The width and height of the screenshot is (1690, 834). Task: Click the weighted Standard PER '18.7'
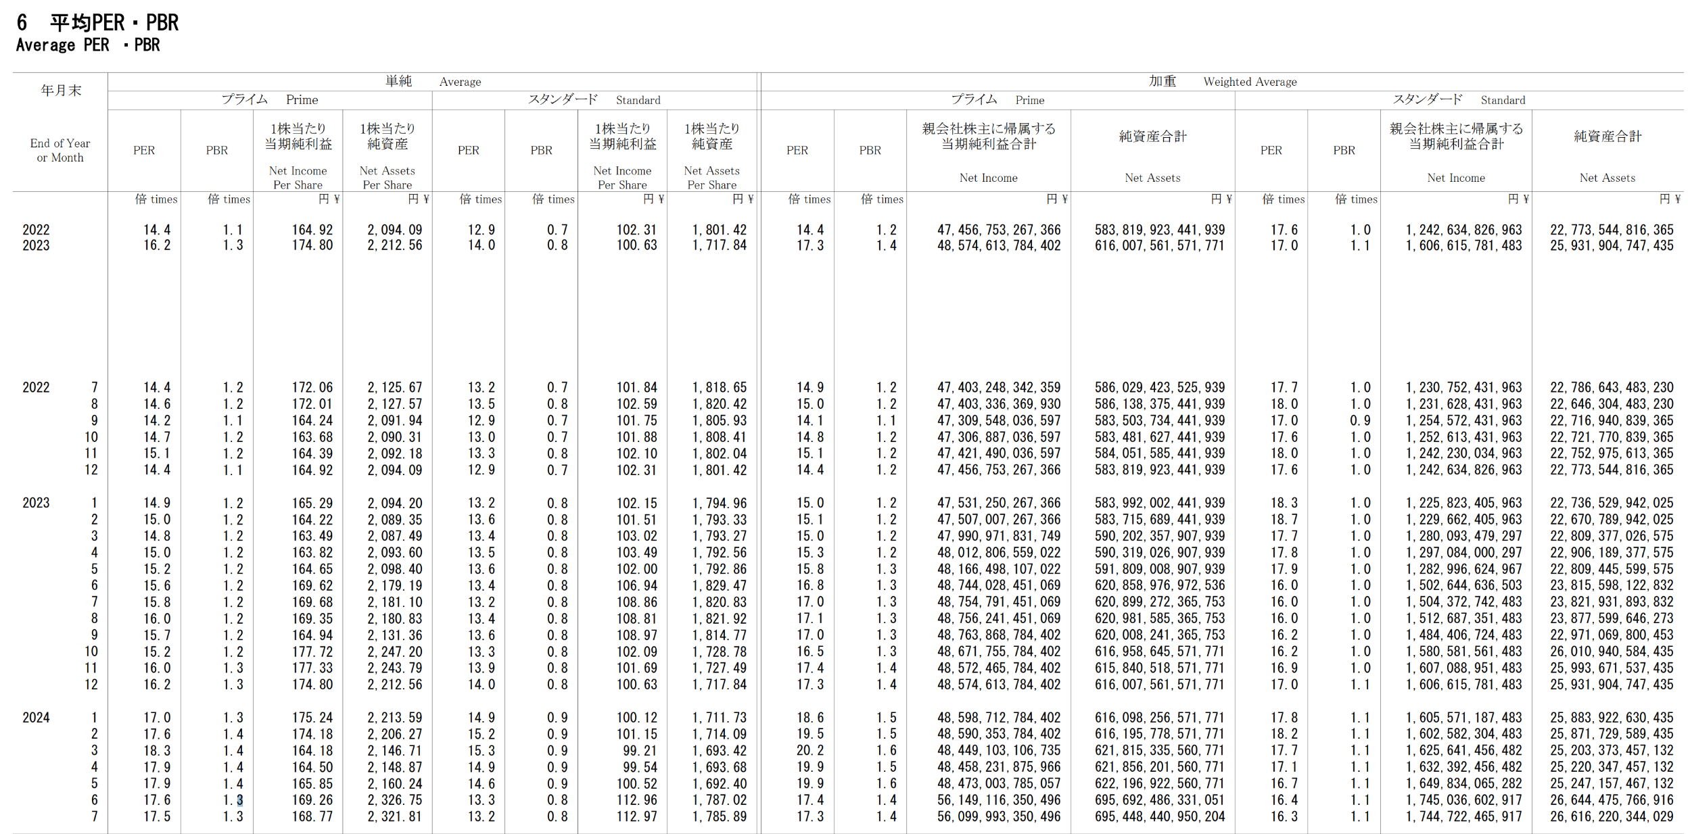pos(1284,520)
